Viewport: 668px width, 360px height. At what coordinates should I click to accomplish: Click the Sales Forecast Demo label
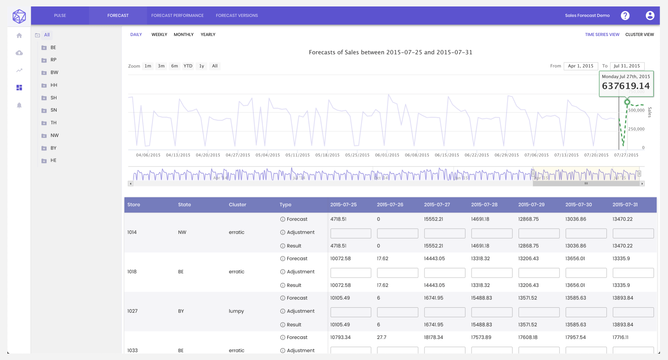(x=587, y=15)
